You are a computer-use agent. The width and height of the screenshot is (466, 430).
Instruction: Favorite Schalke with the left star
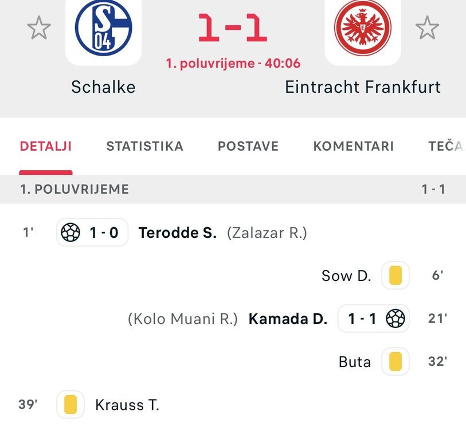(39, 29)
